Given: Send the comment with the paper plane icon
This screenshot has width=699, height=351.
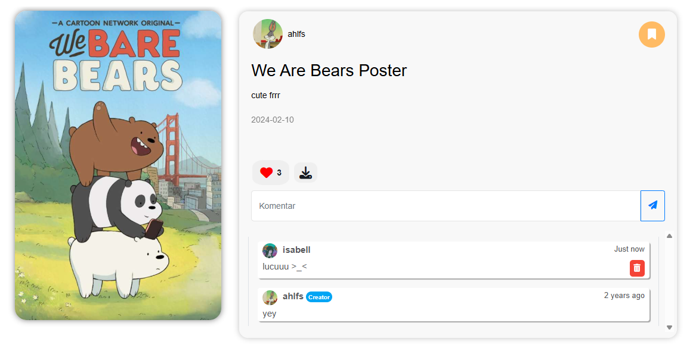Looking at the screenshot, I should point(652,206).
